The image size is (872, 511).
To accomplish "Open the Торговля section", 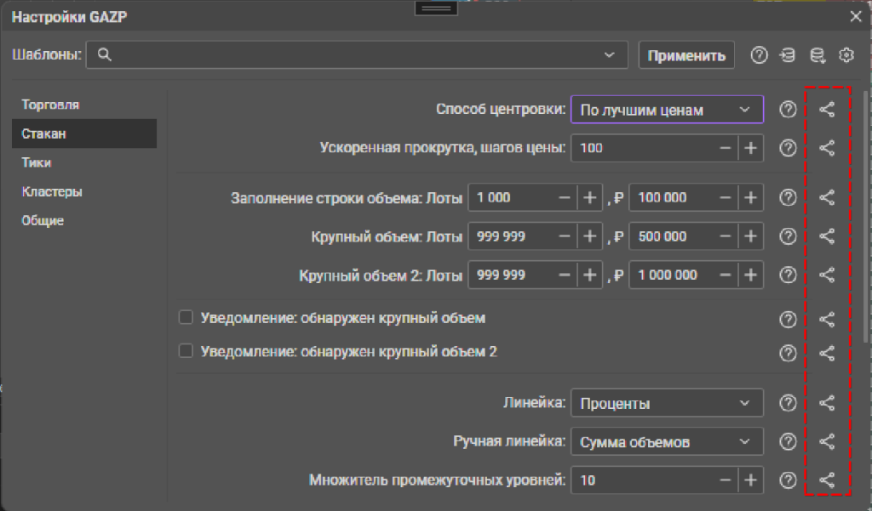I will click(84, 105).
